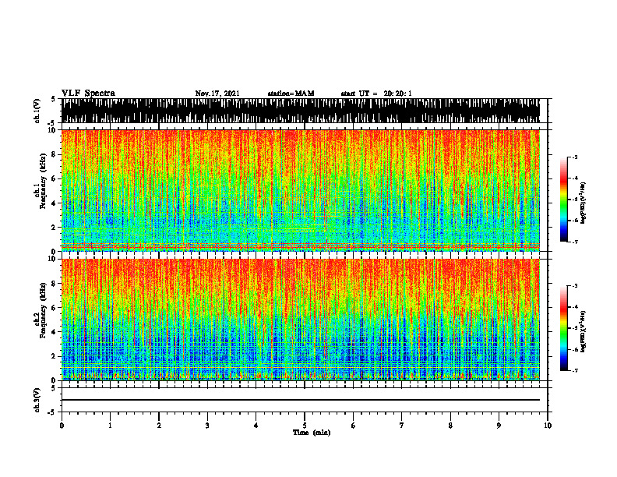Click the ch.2 frequency tick "8"
Viewport: 617px width, 477px height.
click(x=55, y=284)
